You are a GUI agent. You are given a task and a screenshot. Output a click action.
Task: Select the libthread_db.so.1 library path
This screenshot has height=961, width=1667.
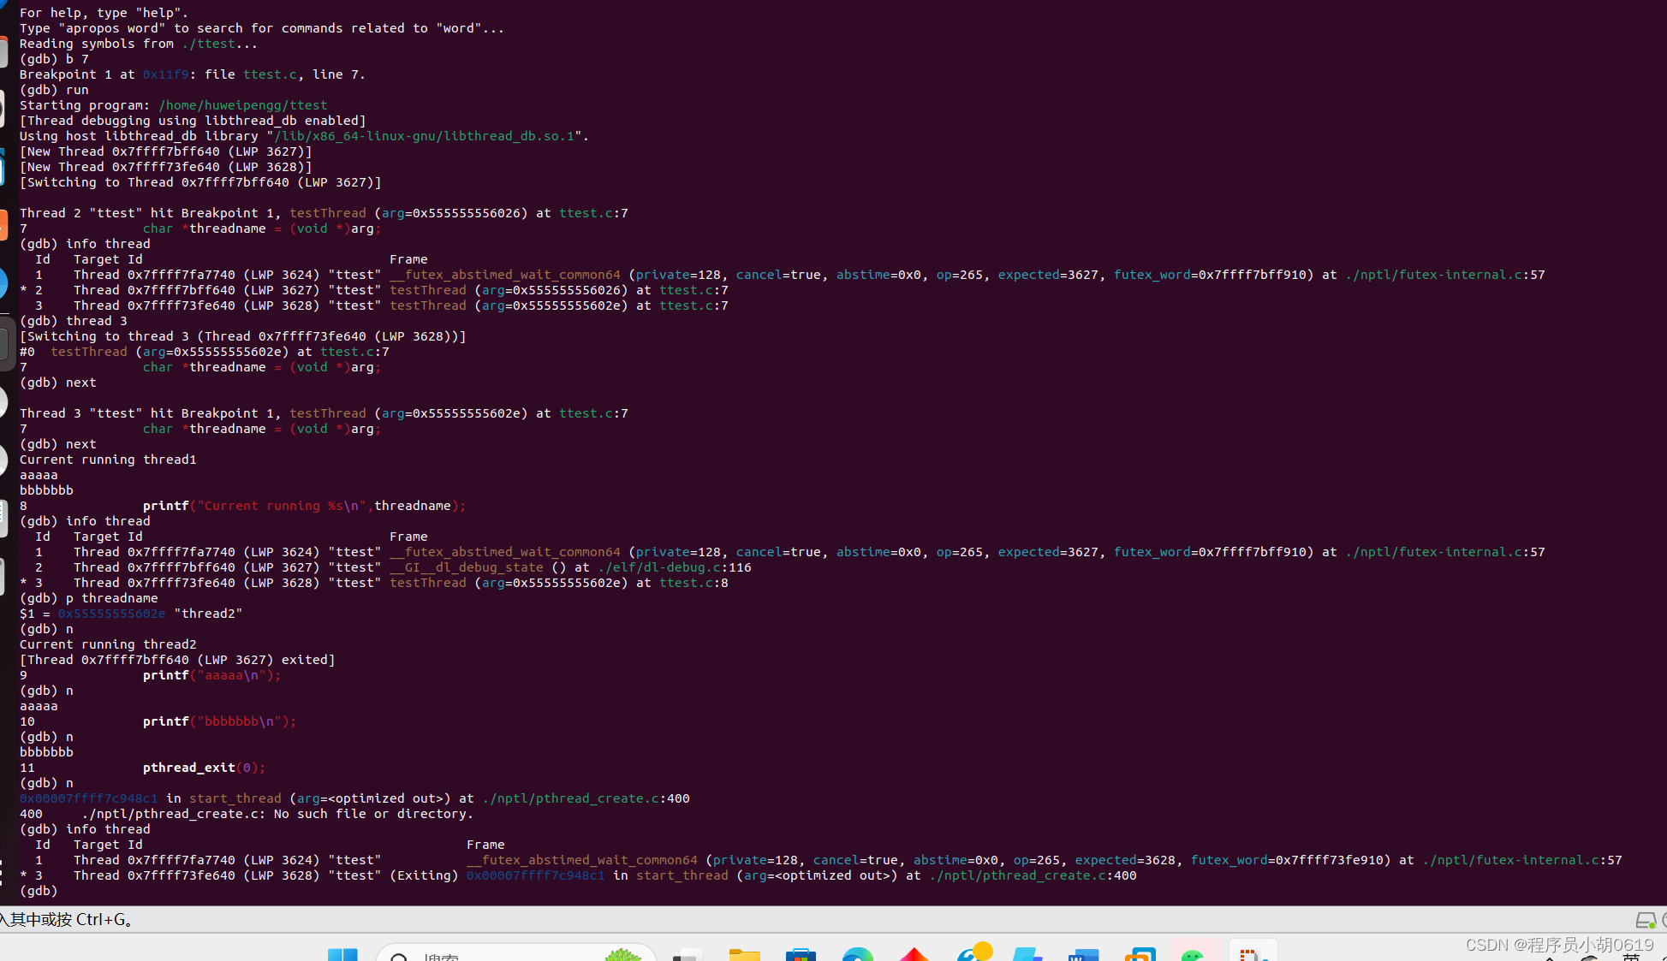[x=424, y=136]
